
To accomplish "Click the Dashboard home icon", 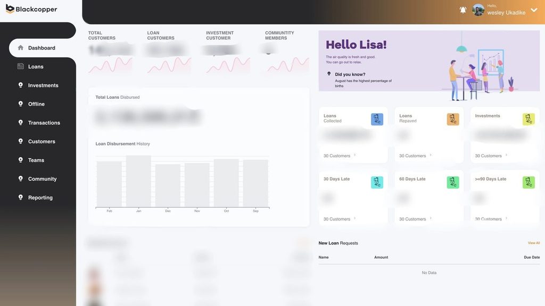I will [21, 47].
